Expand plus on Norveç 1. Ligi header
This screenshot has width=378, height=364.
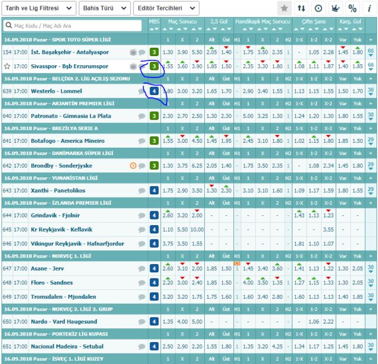click(x=370, y=256)
